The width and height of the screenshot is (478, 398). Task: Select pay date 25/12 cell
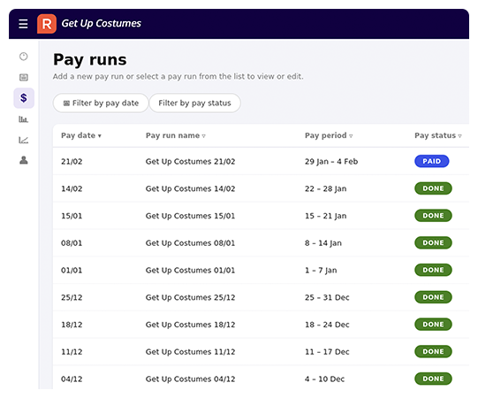pos(72,297)
